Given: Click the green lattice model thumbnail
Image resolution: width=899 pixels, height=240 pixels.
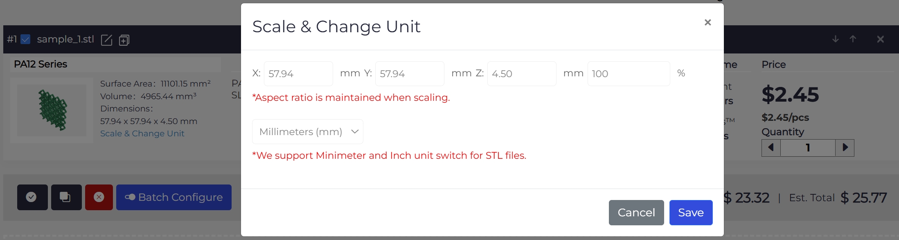Looking at the screenshot, I should pos(52,110).
